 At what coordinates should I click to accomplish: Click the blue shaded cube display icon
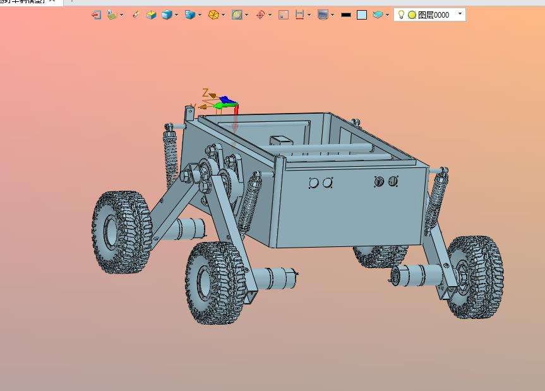pyautogui.click(x=167, y=15)
